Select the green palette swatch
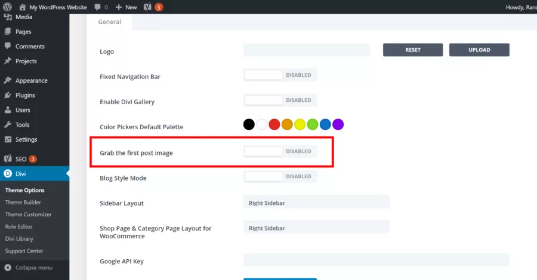The image size is (537, 280). 312,125
